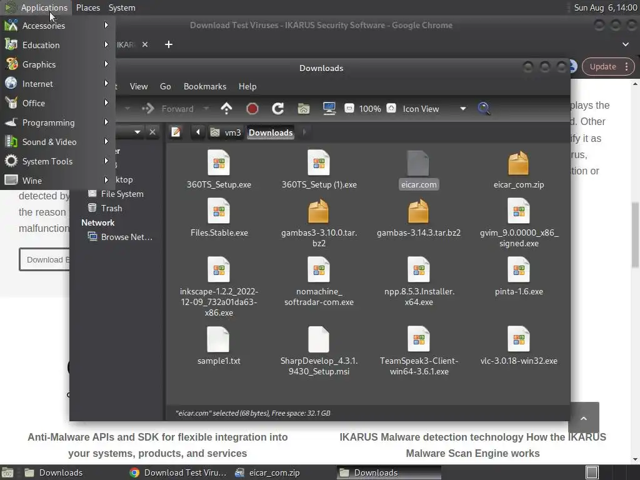This screenshot has height=480, width=640.
Task: Click the search magnifier icon
Action: [484, 109]
